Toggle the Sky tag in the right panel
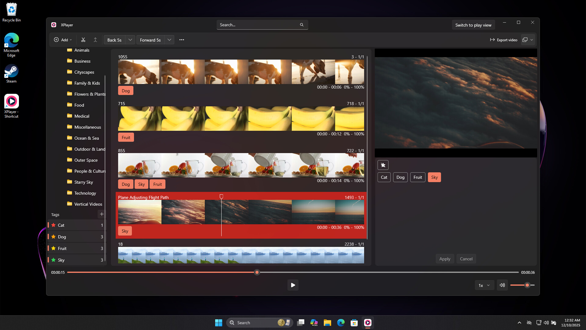586x330 pixels. [x=434, y=177]
